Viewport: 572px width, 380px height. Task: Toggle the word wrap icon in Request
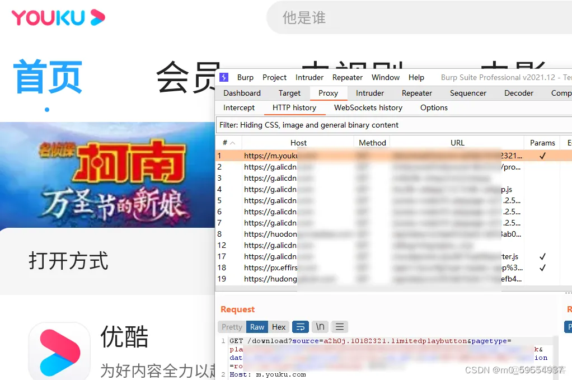click(301, 327)
